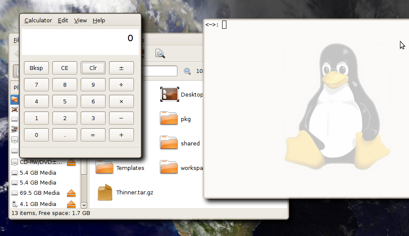Select the Templates folder icon
The width and height of the screenshot is (409, 236).
104,167
